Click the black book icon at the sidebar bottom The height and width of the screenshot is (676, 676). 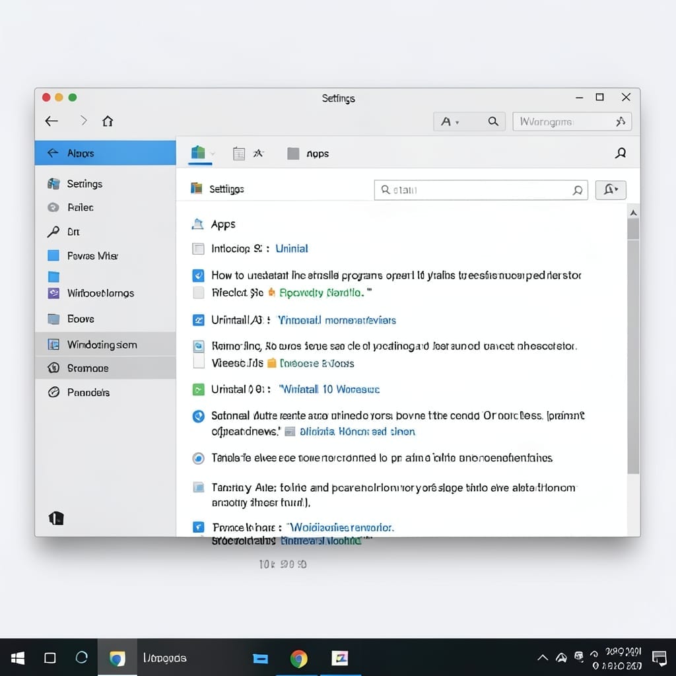coord(56,518)
